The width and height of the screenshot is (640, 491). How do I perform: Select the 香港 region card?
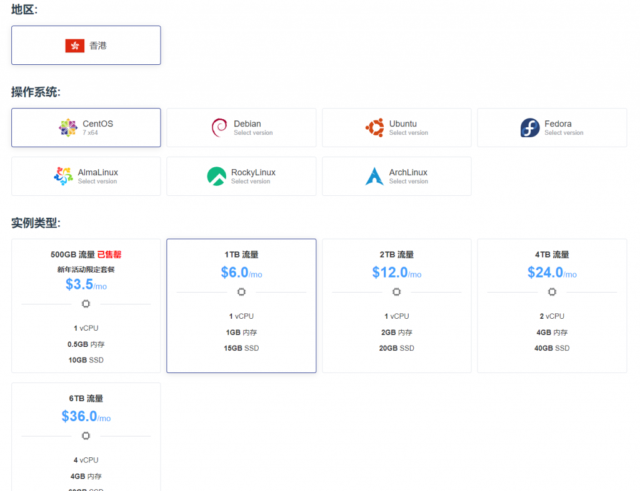click(86, 46)
